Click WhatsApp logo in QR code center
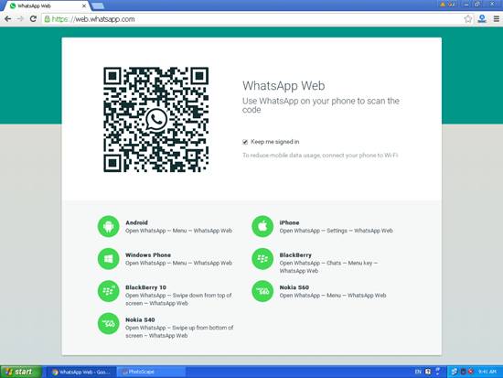The width and height of the screenshot is (503, 378). (156, 120)
